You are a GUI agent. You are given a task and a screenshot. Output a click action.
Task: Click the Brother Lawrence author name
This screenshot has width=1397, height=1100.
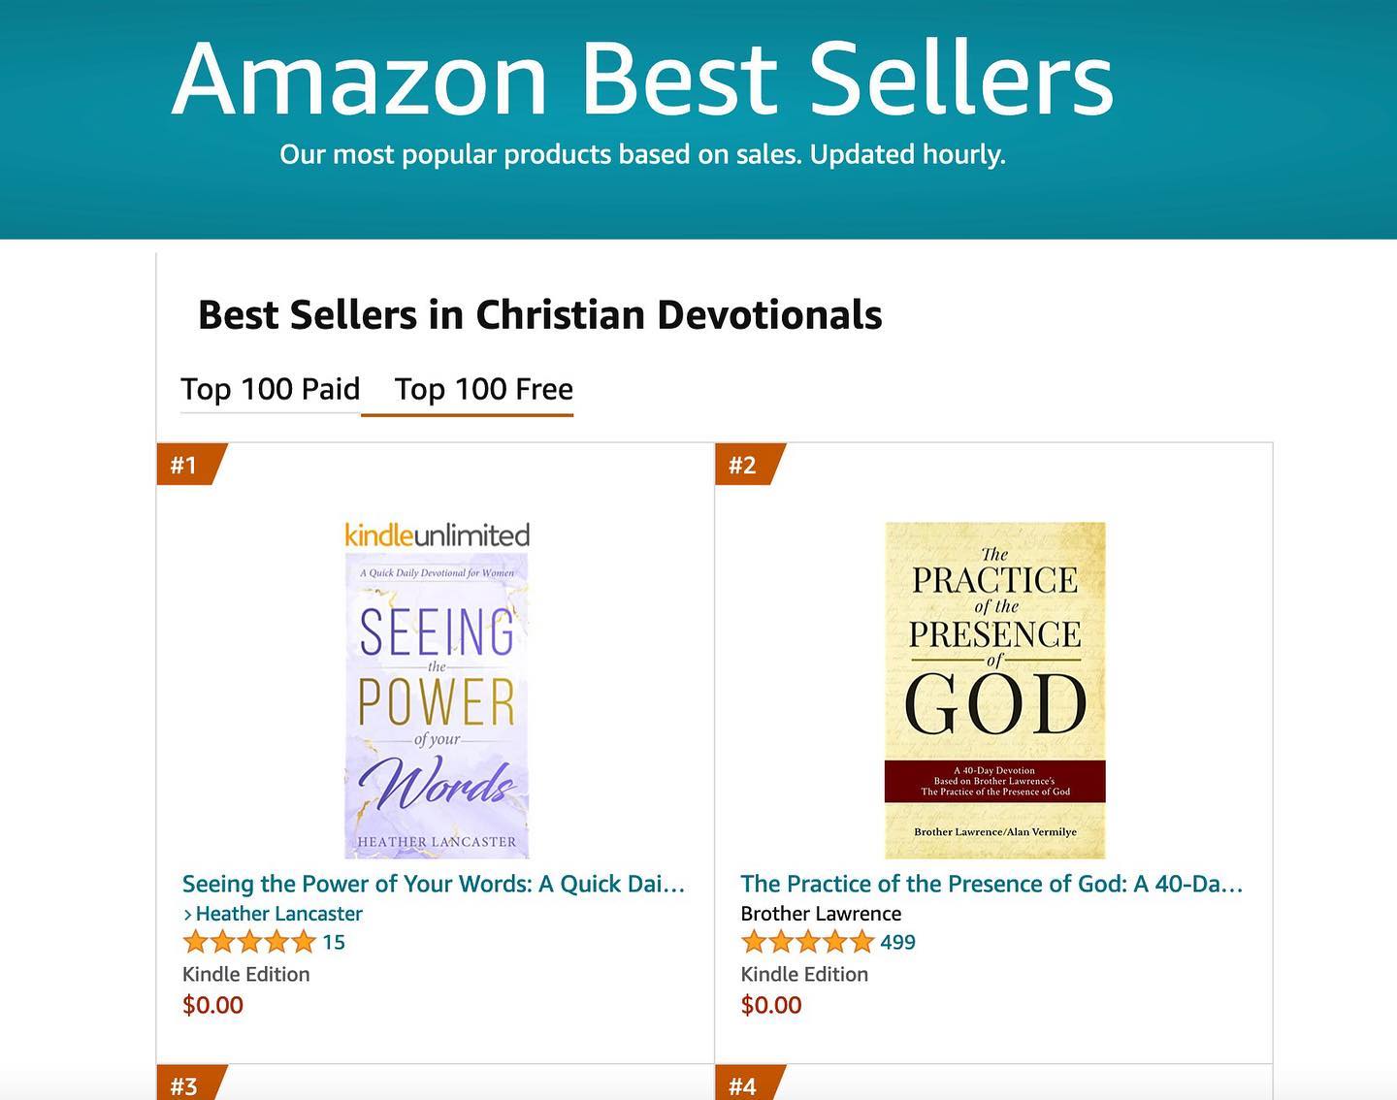pos(821,914)
